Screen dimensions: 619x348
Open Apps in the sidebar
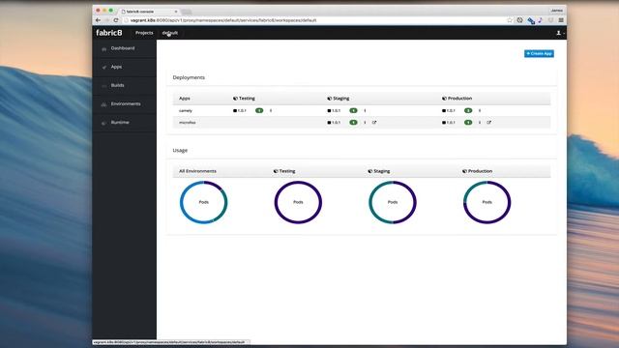pyautogui.click(x=125, y=67)
